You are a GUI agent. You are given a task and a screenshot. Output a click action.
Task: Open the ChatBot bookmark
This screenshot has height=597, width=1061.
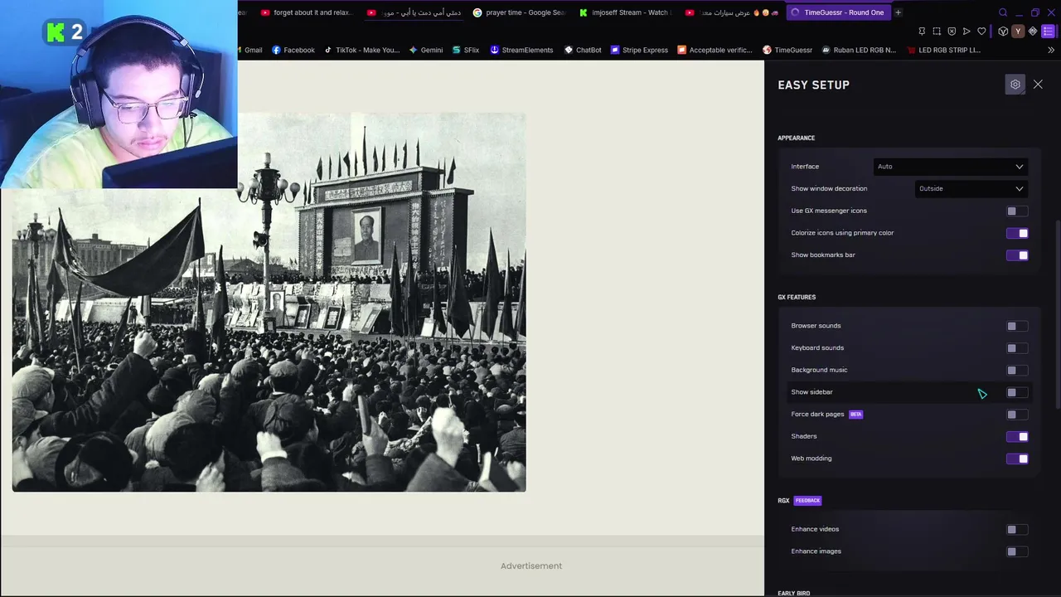pyautogui.click(x=583, y=50)
